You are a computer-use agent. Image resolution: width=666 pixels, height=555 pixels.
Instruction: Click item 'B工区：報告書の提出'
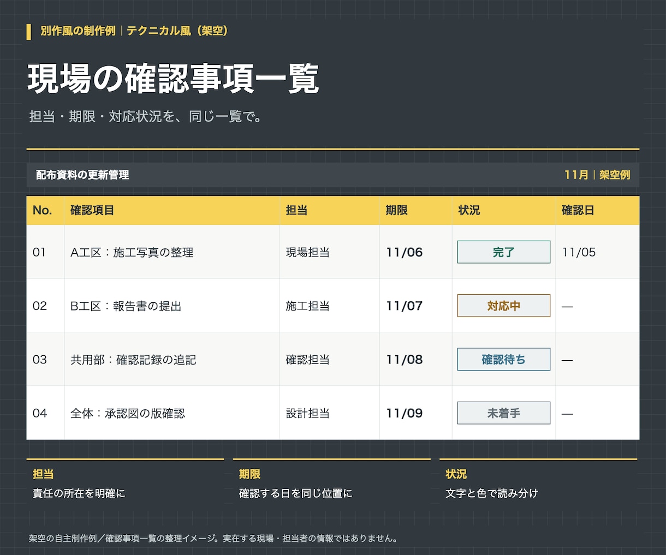tap(126, 306)
